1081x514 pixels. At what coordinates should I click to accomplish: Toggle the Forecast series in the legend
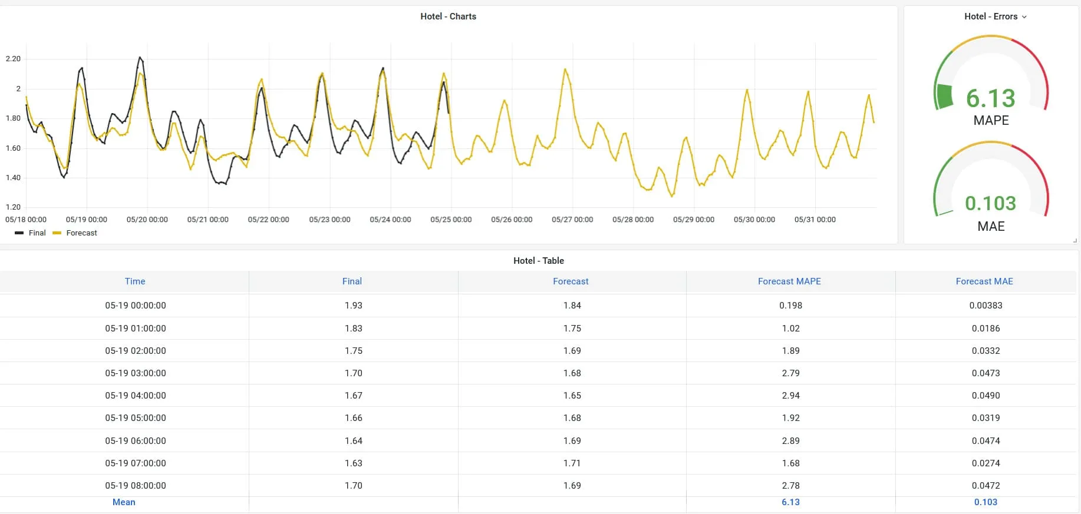coord(81,233)
